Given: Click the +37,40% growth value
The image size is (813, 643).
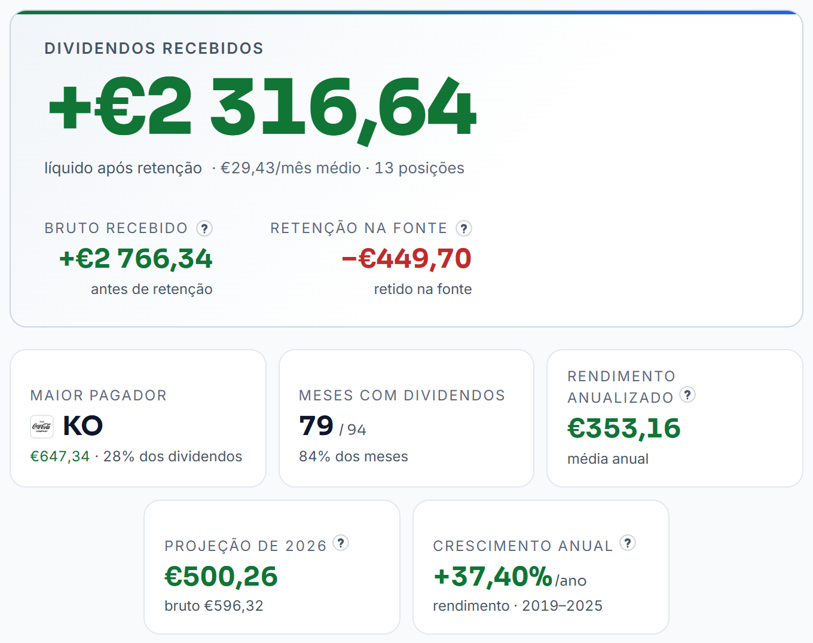Looking at the screenshot, I should click(493, 577).
